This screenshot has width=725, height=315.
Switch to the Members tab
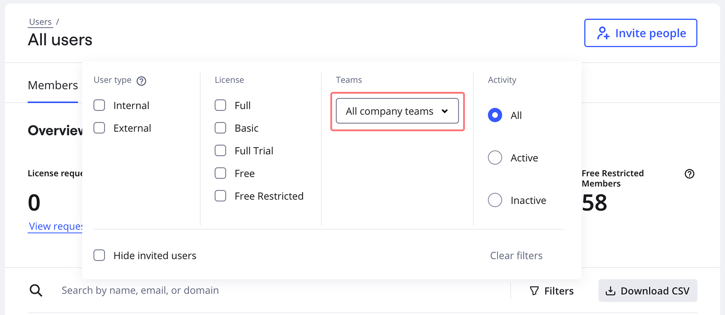[x=53, y=86]
